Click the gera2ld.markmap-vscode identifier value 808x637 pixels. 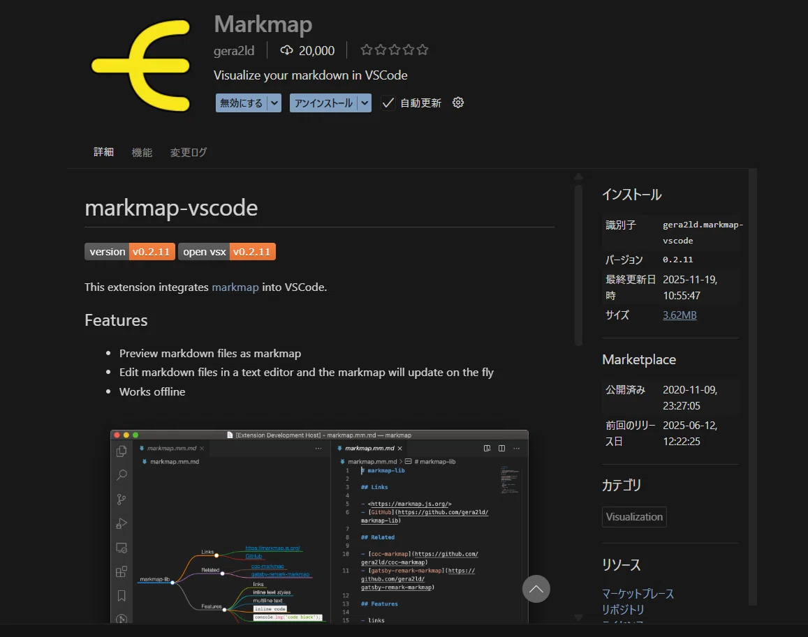point(703,232)
